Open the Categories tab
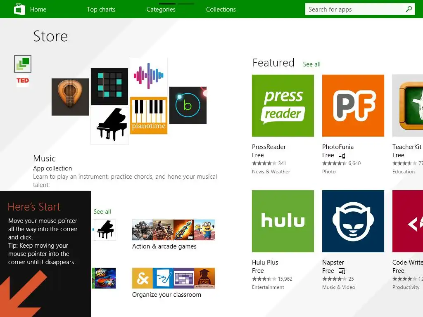The image size is (423, 317). click(161, 9)
